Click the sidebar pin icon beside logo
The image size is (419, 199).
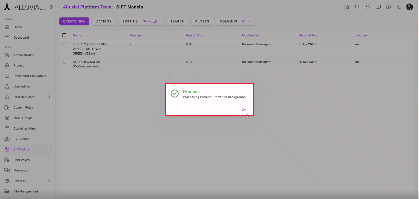click(x=51, y=7)
